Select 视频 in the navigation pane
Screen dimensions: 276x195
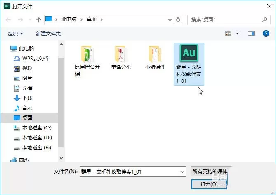pyautogui.click(x=23, y=68)
